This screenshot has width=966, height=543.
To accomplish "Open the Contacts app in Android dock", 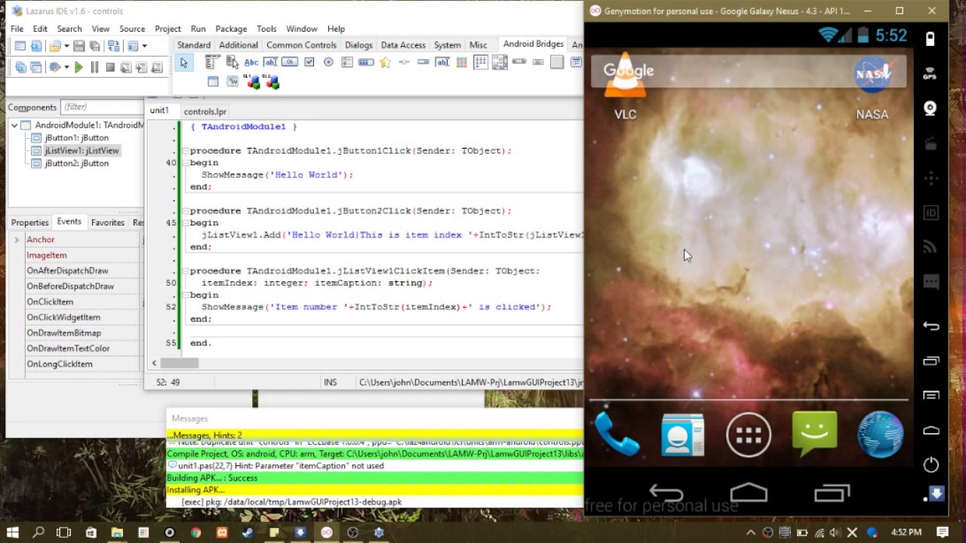I will click(683, 434).
